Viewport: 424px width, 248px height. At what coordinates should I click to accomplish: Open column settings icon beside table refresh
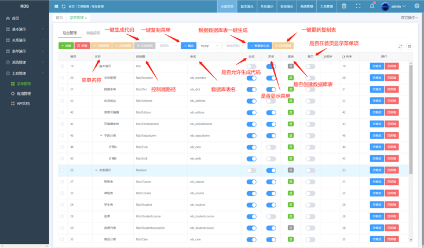tap(409, 46)
